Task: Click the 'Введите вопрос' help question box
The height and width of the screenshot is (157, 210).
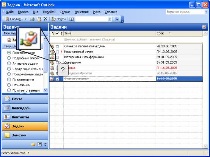Action: 185,12
